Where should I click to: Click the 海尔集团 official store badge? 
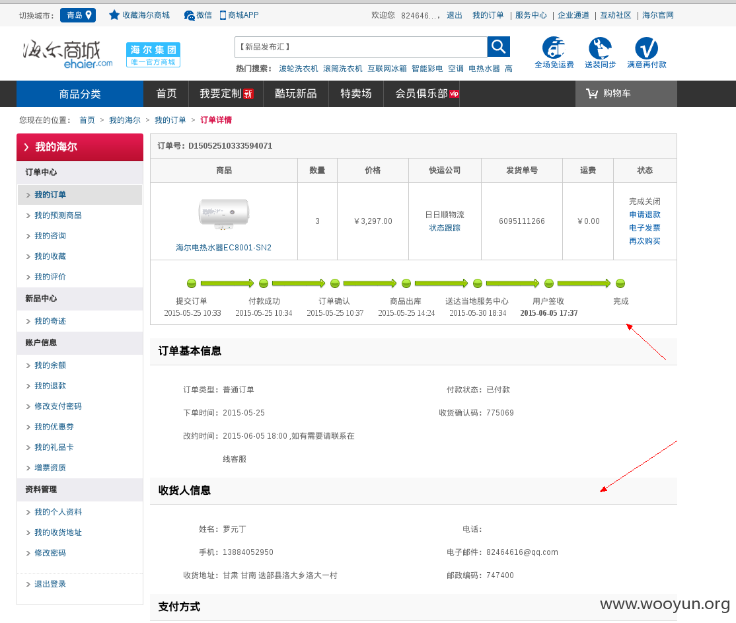(153, 55)
